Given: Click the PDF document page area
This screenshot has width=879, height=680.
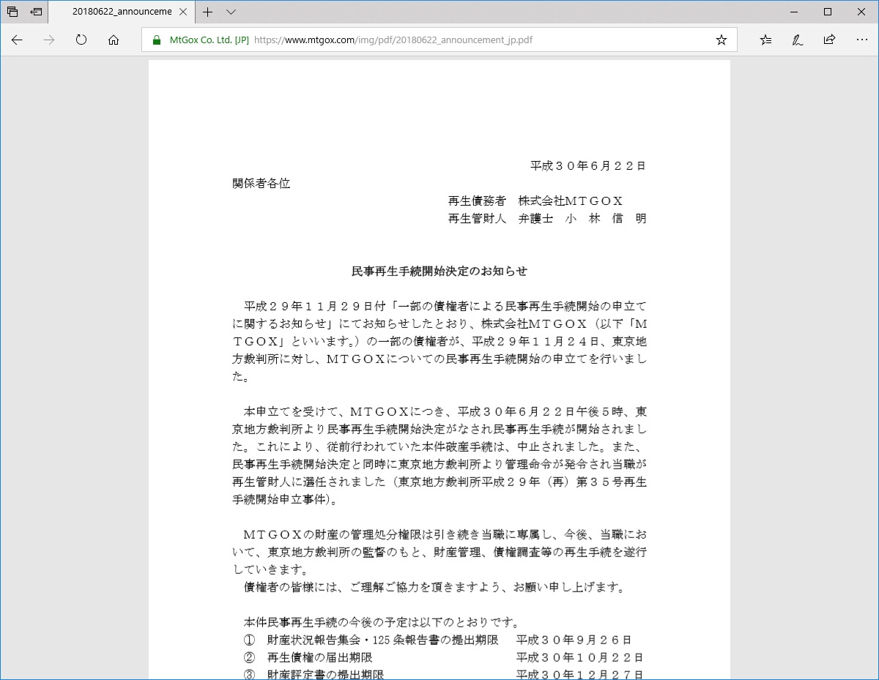Looking at the screenshot, I should (x=439, y=366).
